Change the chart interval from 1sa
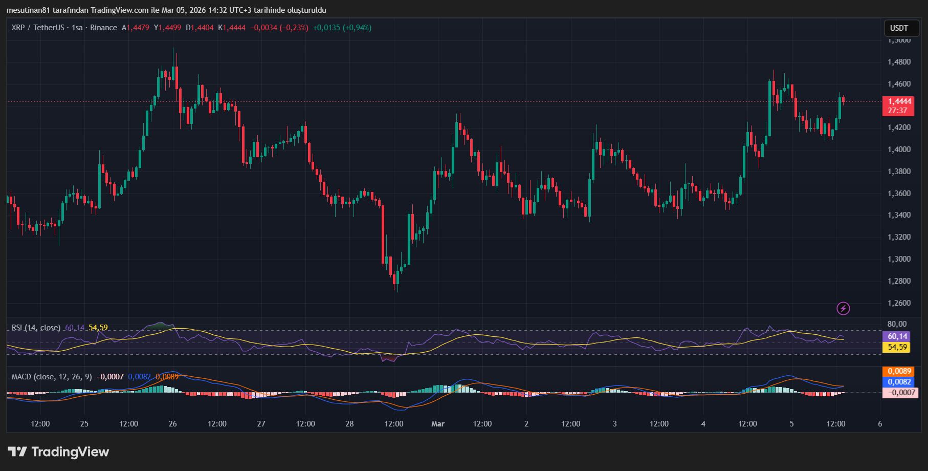The height and width of the screenshot is (471, 928). (78, 28)
